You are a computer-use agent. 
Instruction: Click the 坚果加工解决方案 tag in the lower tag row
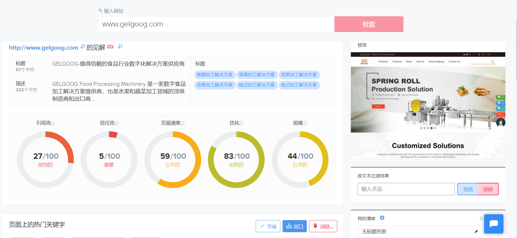[215, 85]
